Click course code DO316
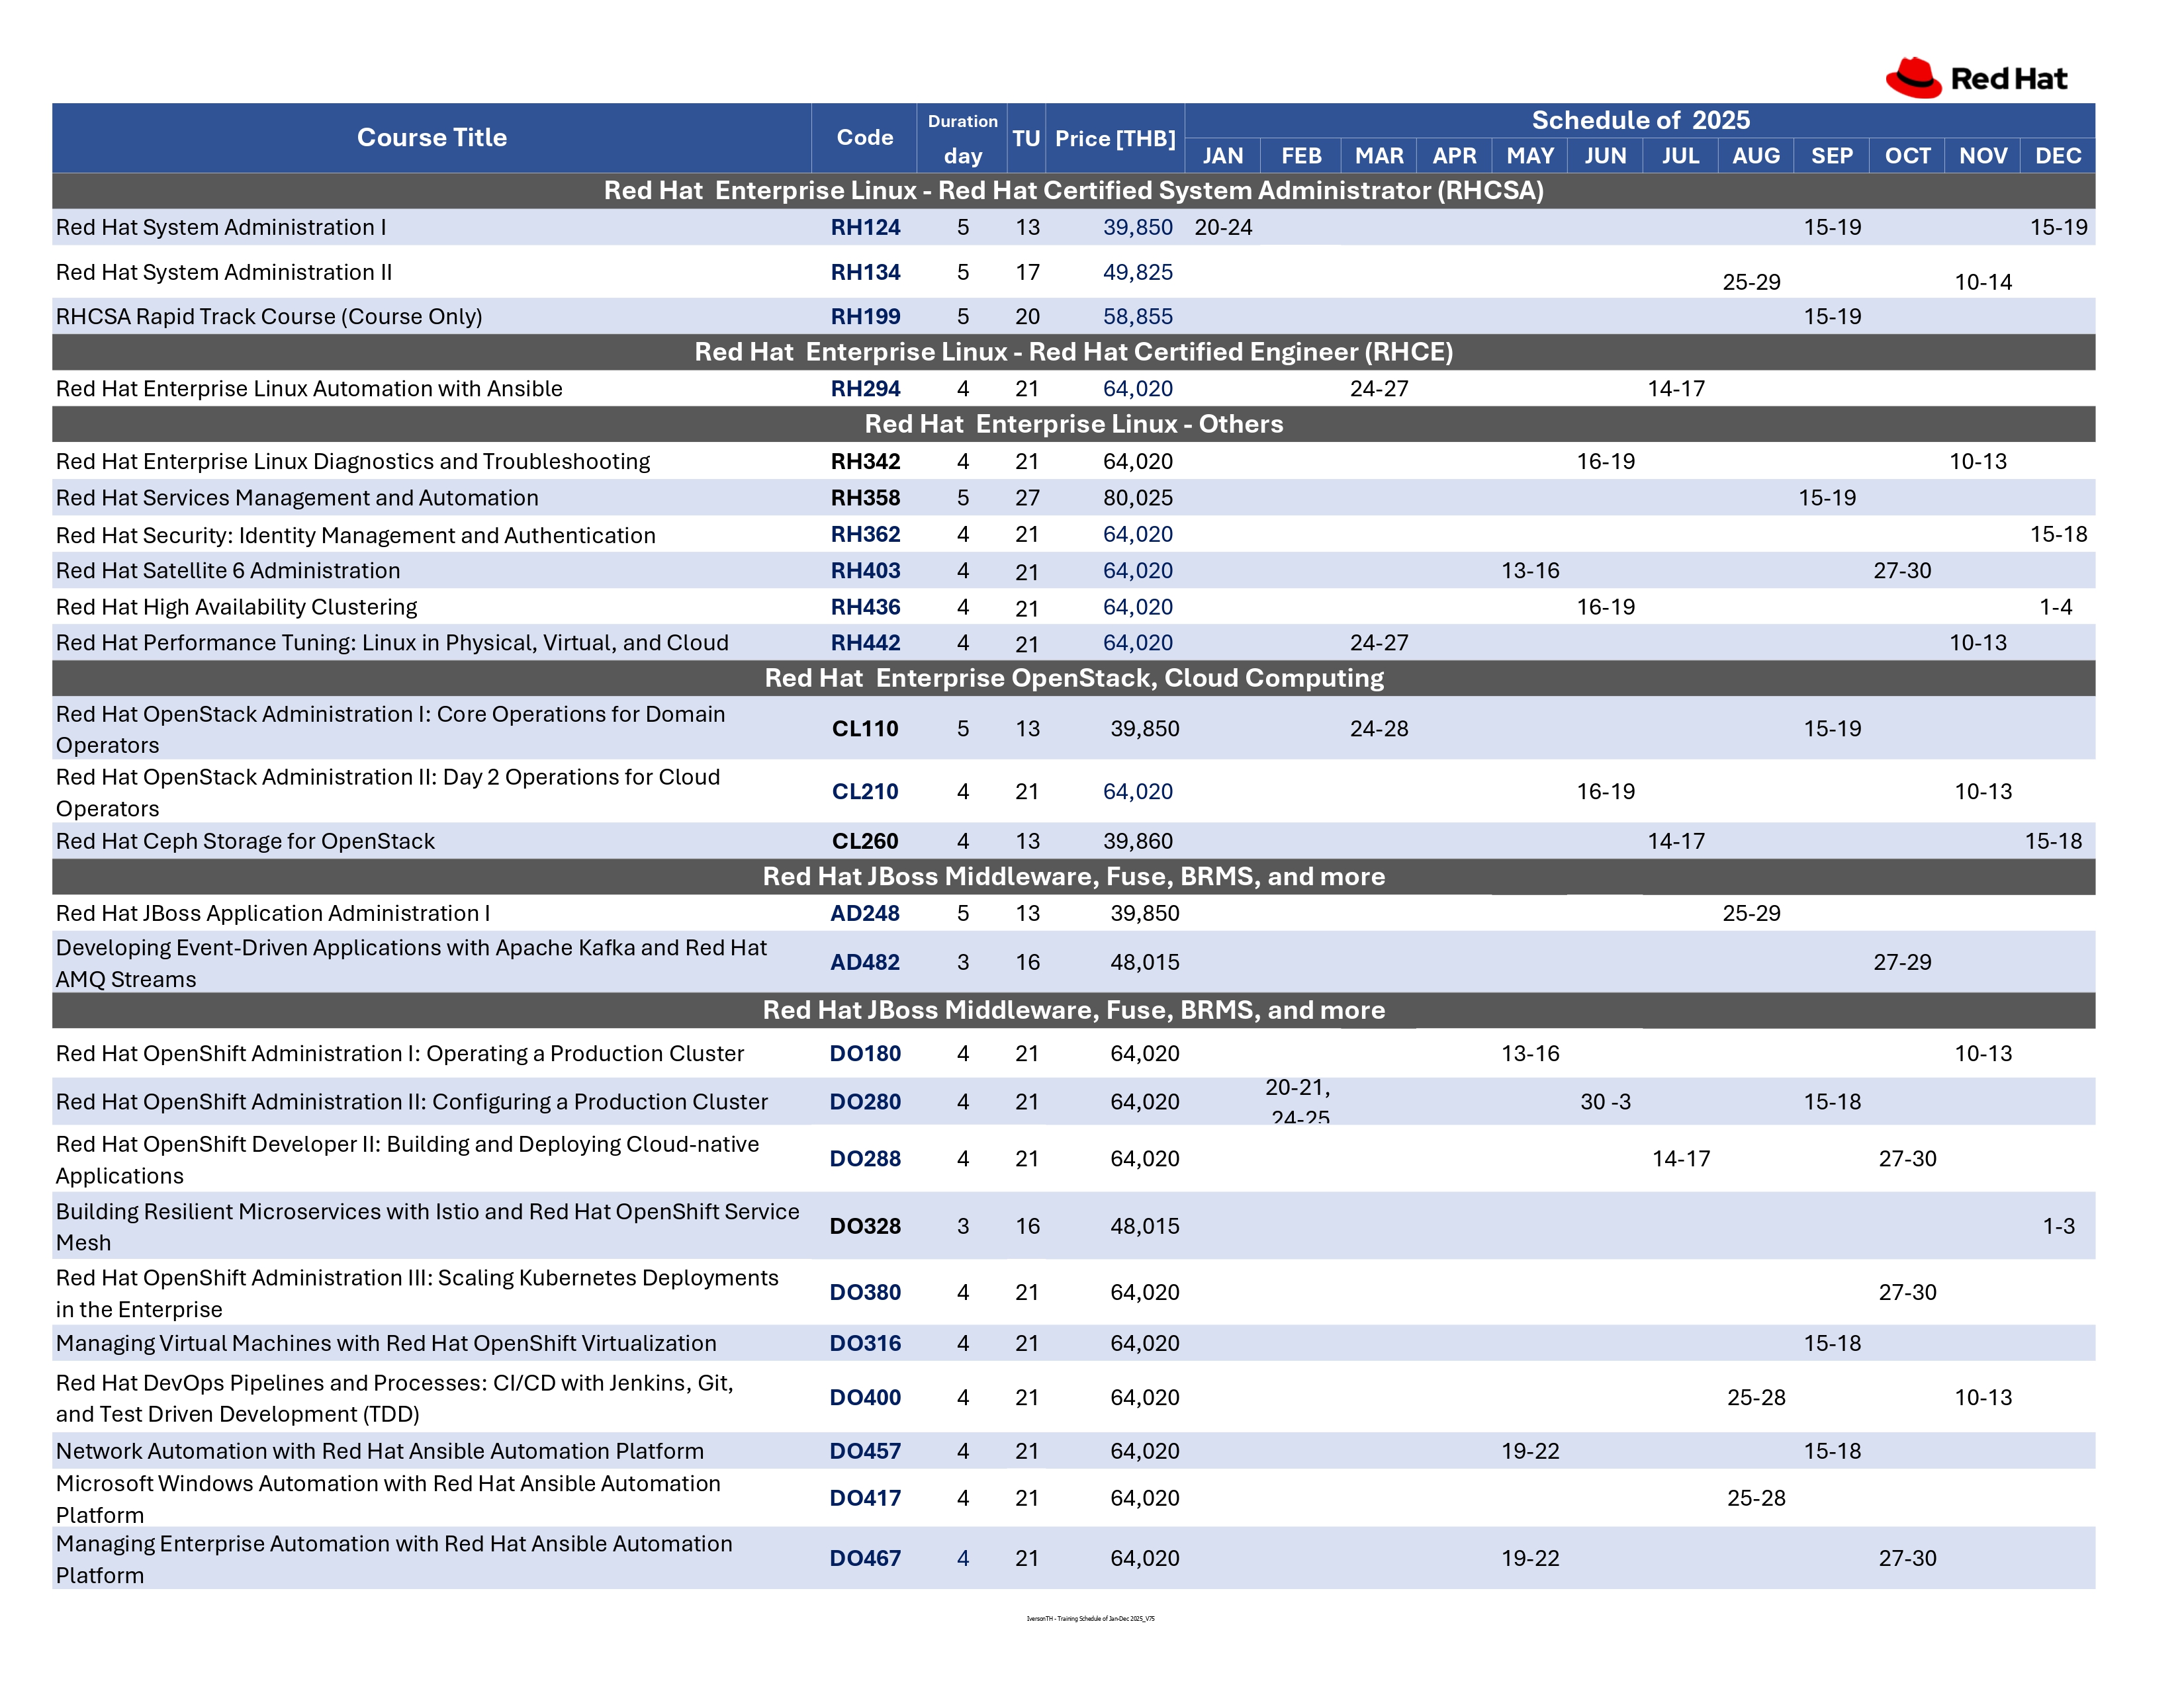This screenshot has height=1687, width=2184. click(x=865, y=1343)
